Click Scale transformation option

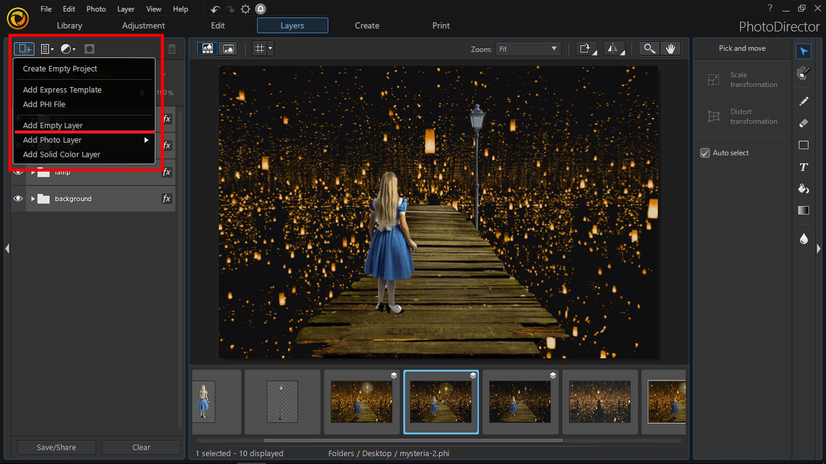[x=743, y=80]
